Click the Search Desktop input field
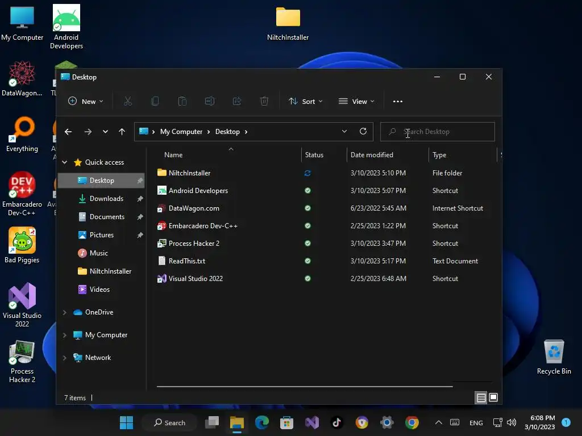Image resolution: width=582 pixels, height=436 pixels. tap(437, 132)
